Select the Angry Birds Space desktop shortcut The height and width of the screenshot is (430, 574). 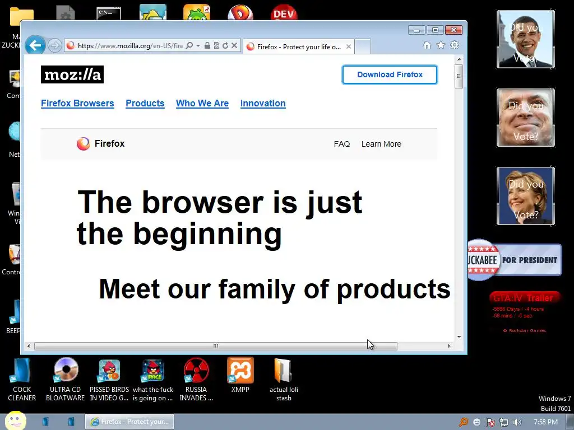[153, 380]
